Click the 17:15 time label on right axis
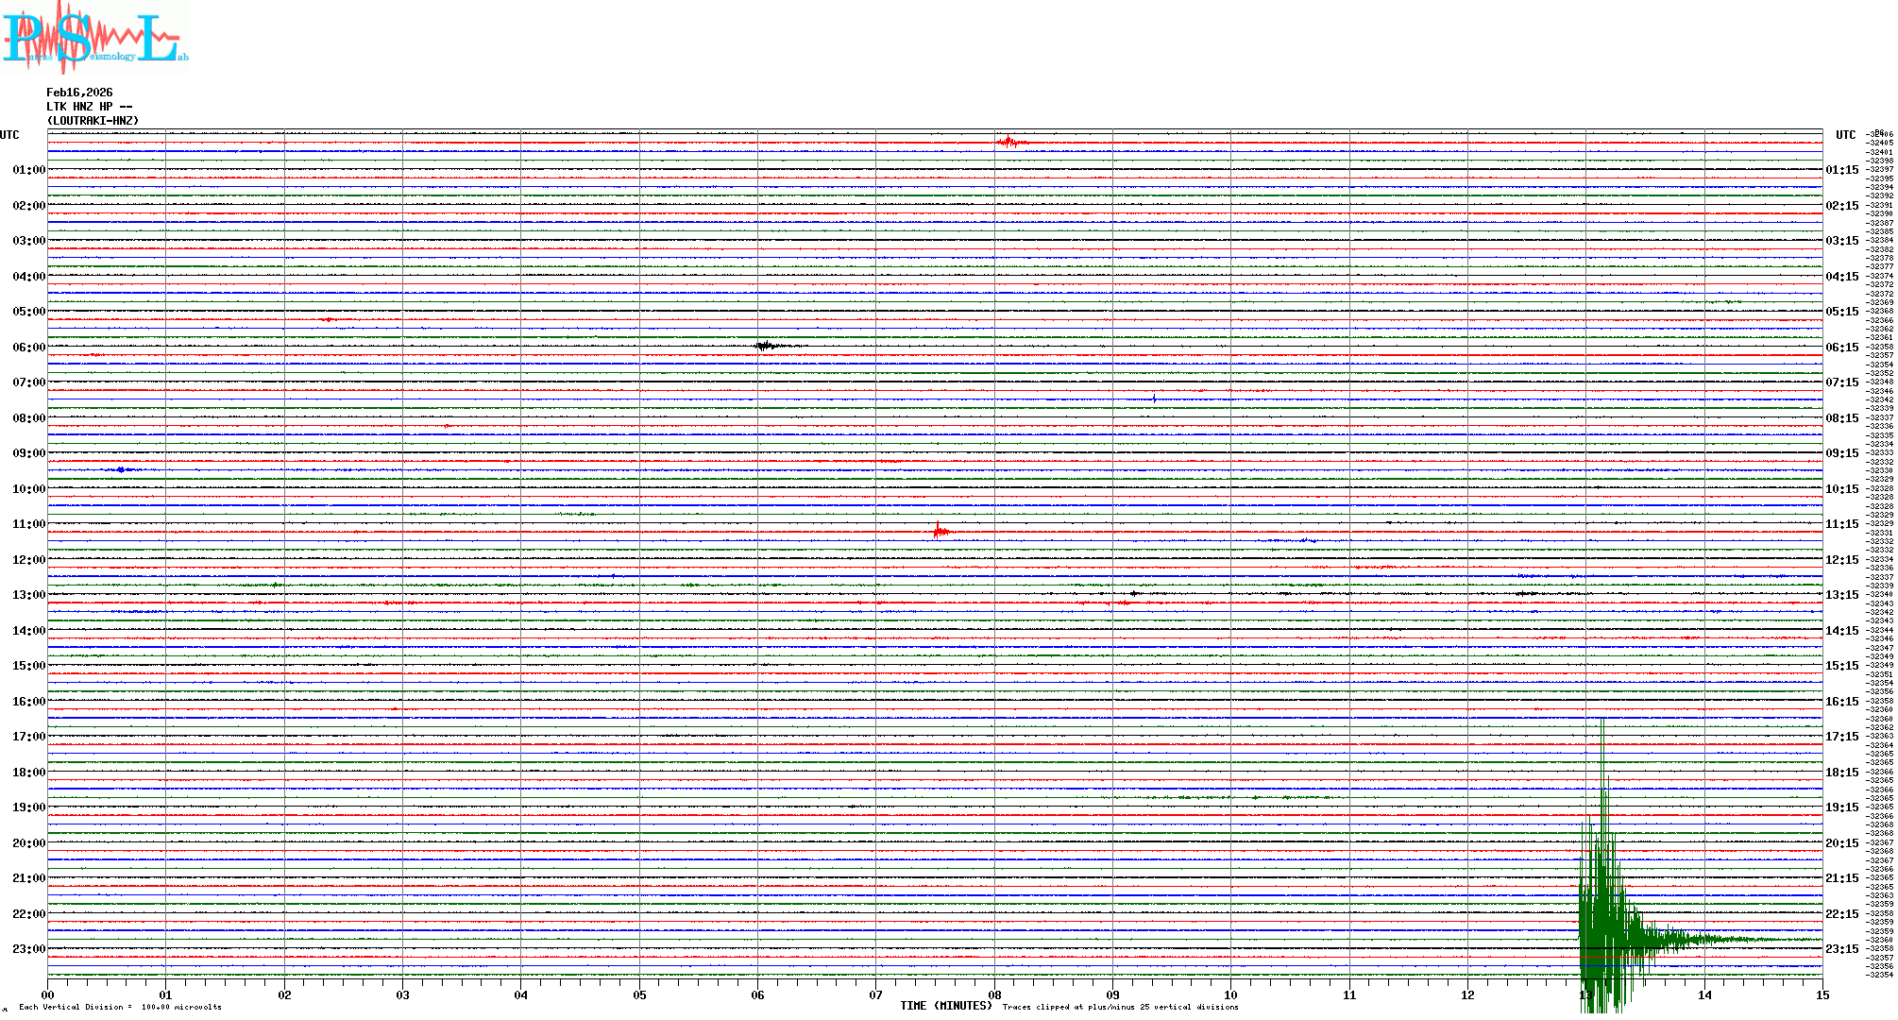1898x1020 pixels. tap(1841, 737)
